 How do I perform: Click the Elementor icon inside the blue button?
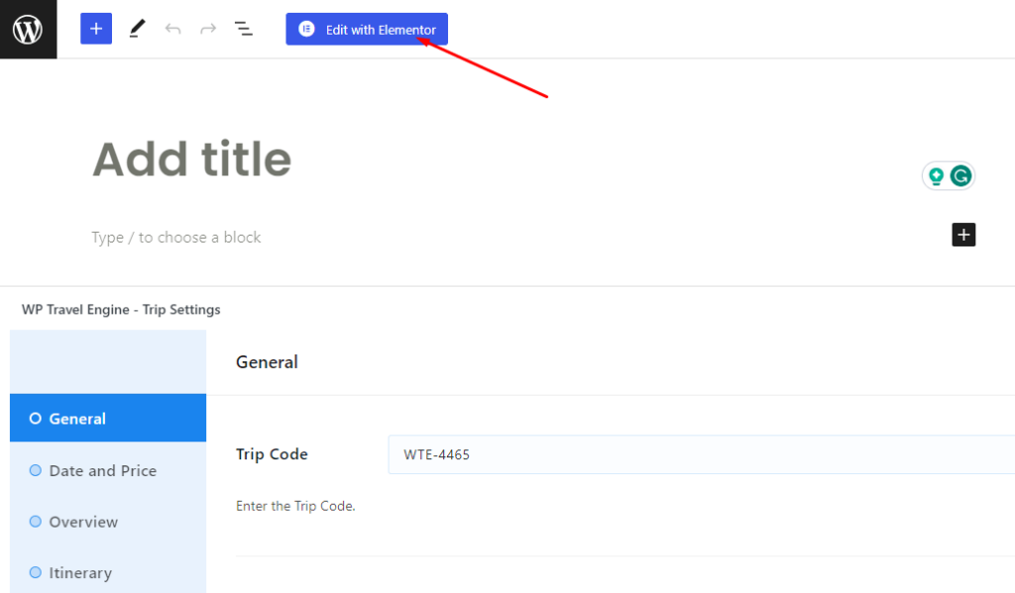pyautogui.click(x=308, y=28)
